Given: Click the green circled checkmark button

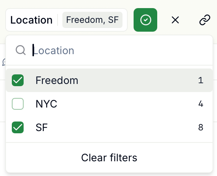Looking at the screenshot, I should [x=145, y=20].
